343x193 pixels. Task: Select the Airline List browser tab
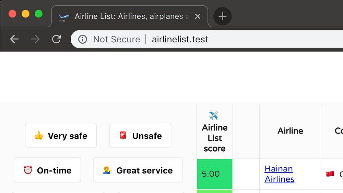pyautogui.click(x=130, y=16)
